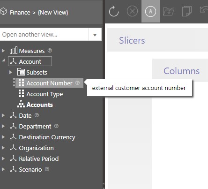Expand the Destination Currency dimension
The width and height of the screenshot is (208, 189).
pos(3,137)
